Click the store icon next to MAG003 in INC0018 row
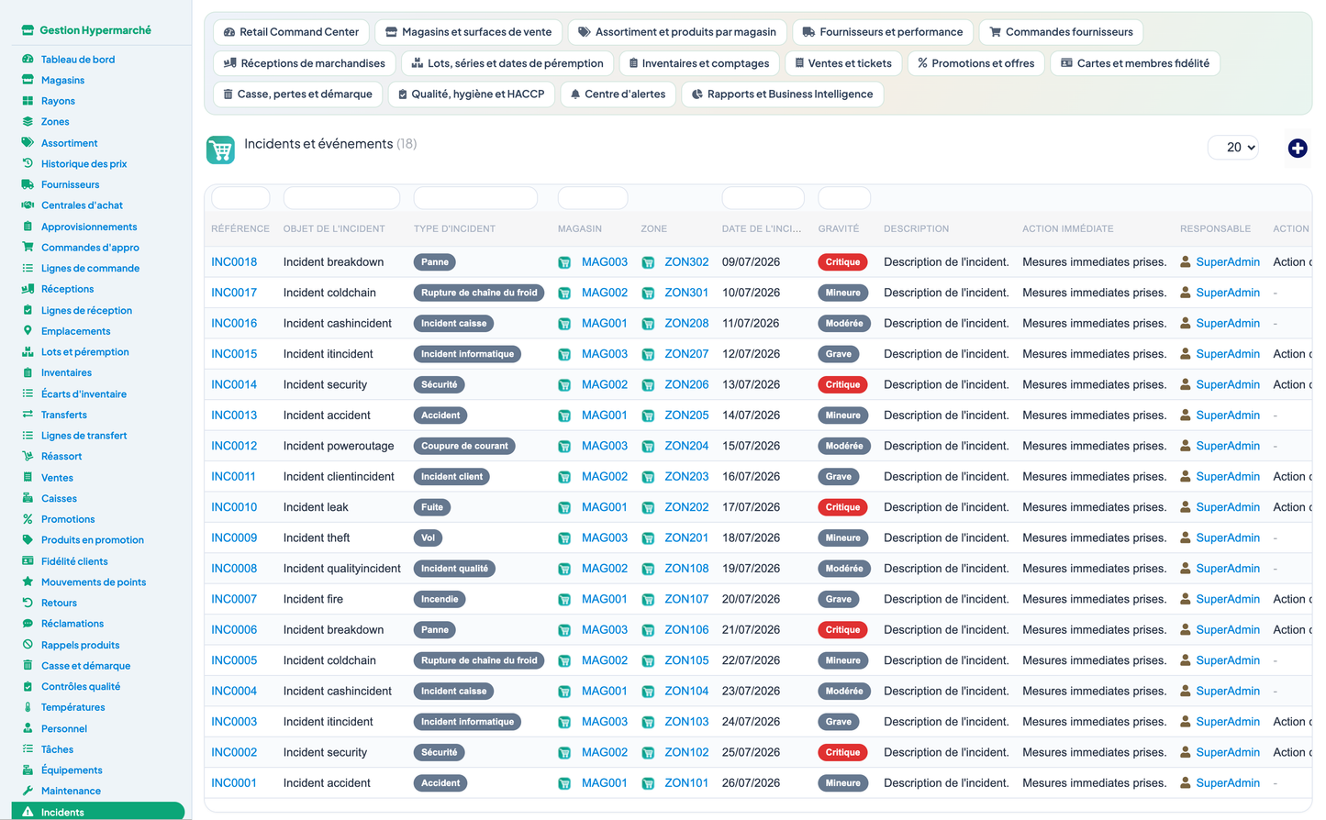Screen dimensions: 1326x820 point(564,262)
